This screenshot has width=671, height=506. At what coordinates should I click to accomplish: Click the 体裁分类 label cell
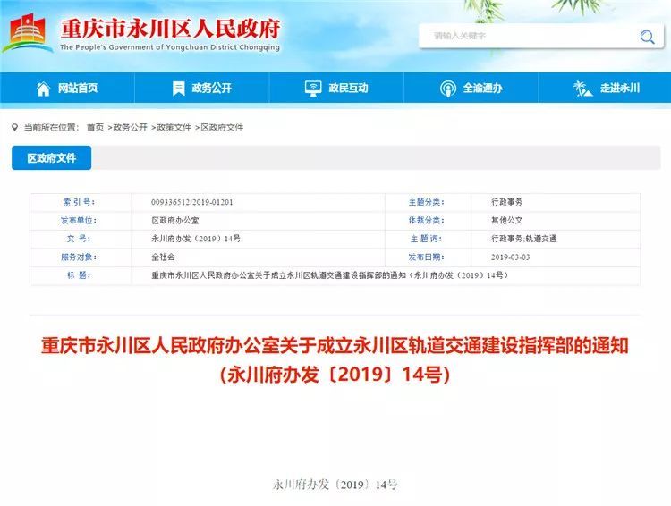428,221
